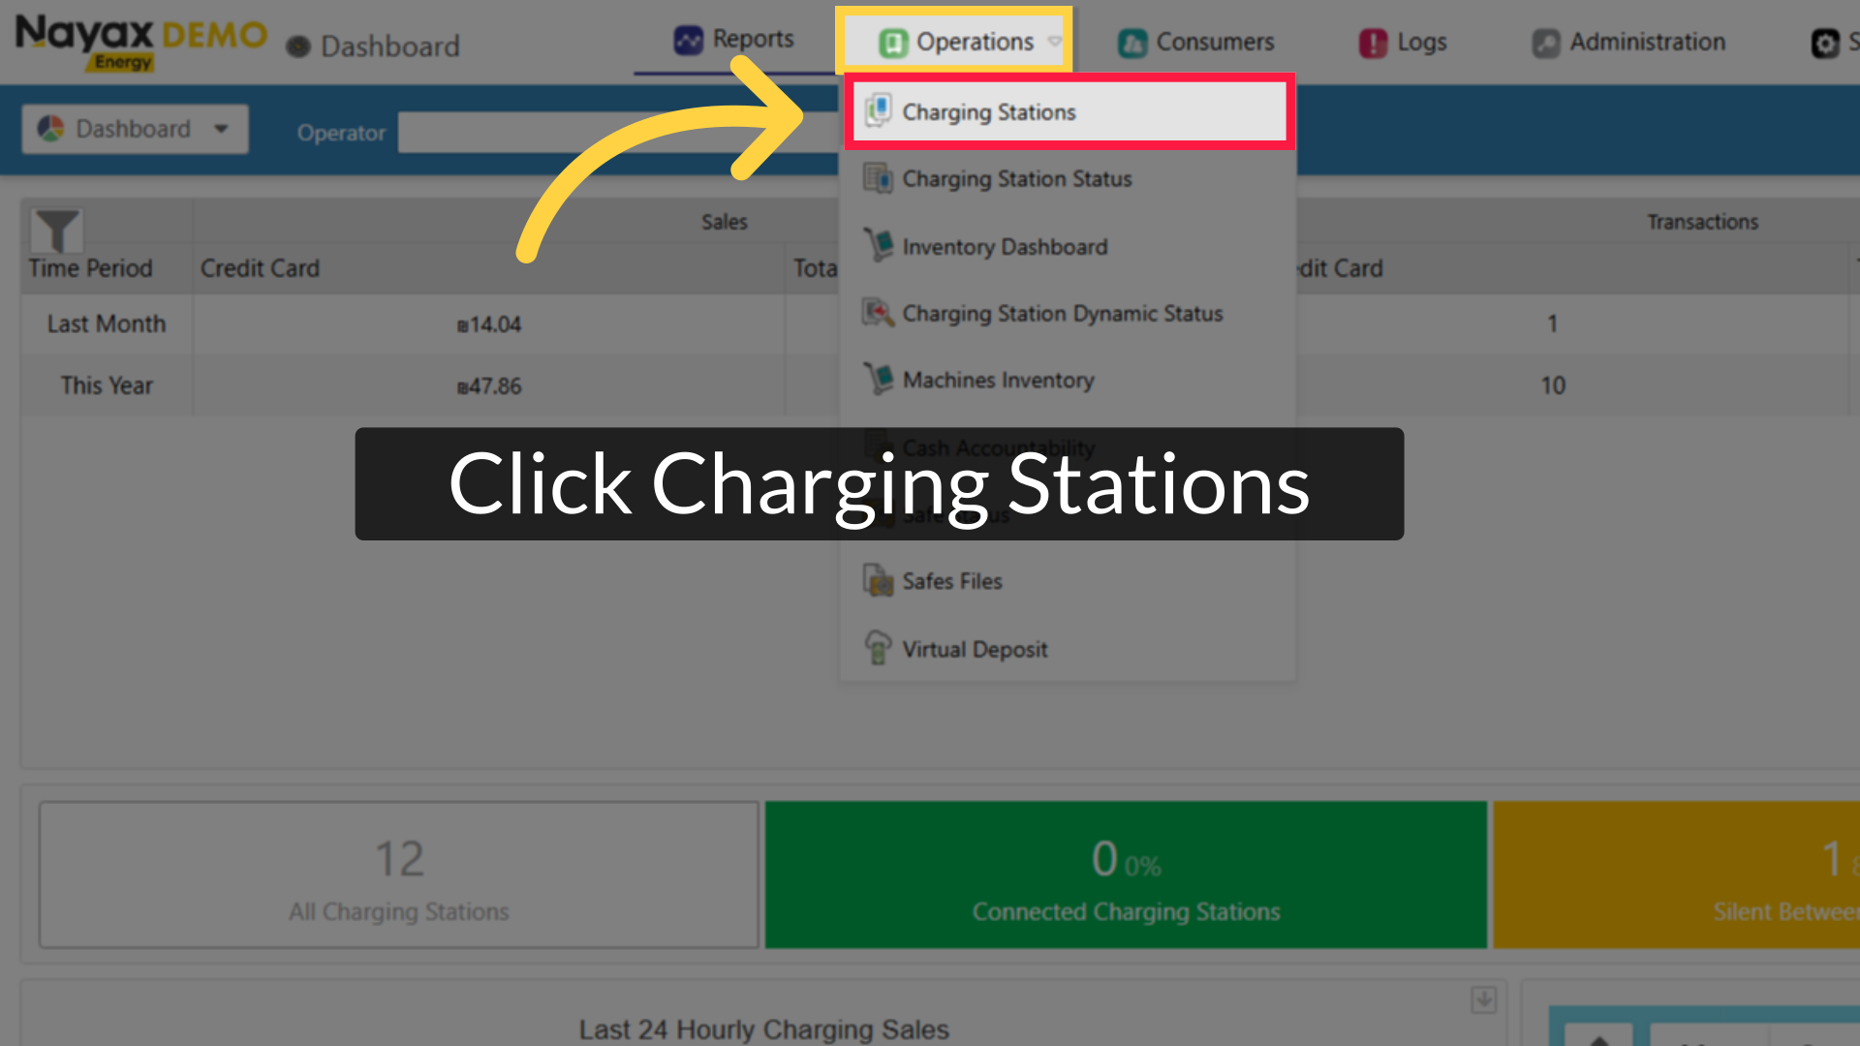Click the Charging Stations menu icon
Viewport: 1860px width, 1046px height.
pos(879,111)
